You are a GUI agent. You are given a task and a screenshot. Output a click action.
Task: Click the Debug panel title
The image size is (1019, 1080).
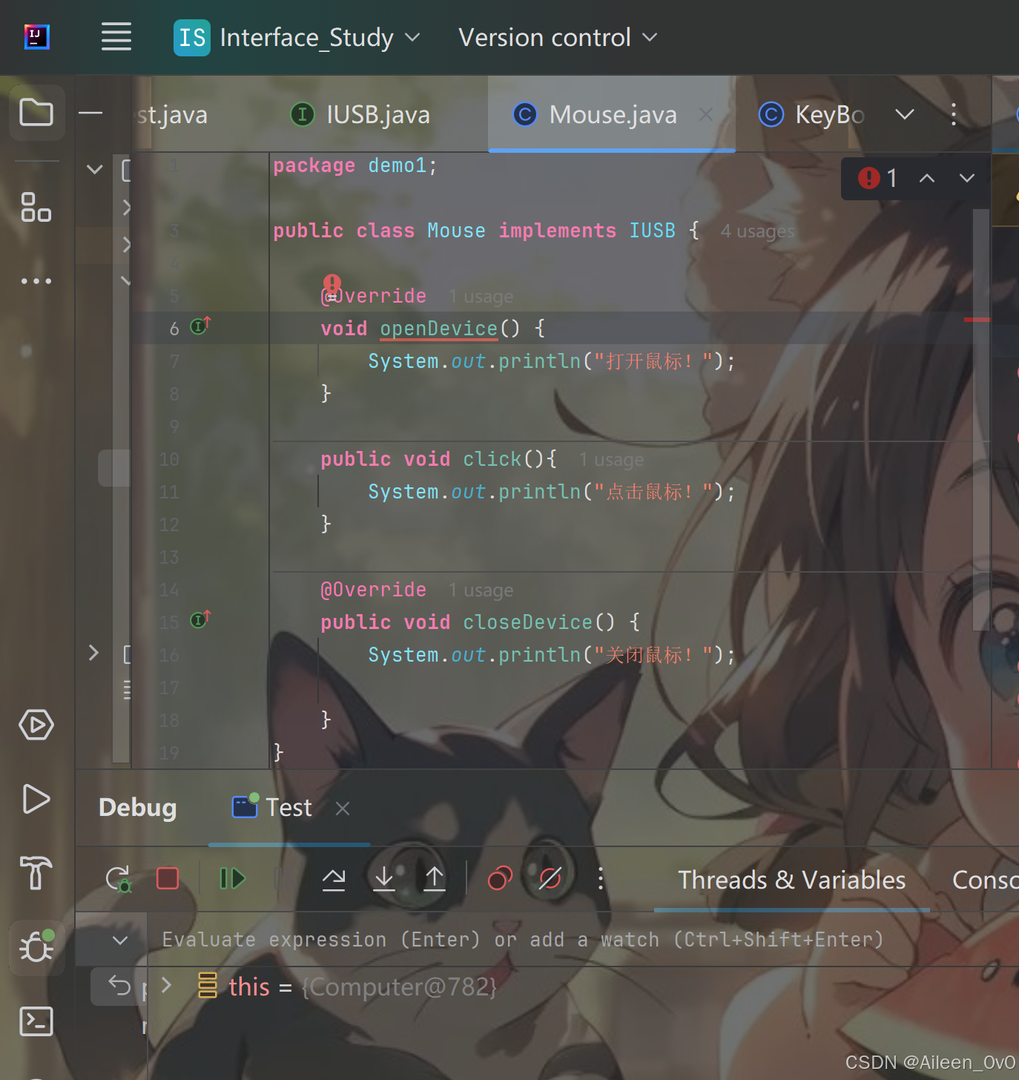click(x=138, y=807)
